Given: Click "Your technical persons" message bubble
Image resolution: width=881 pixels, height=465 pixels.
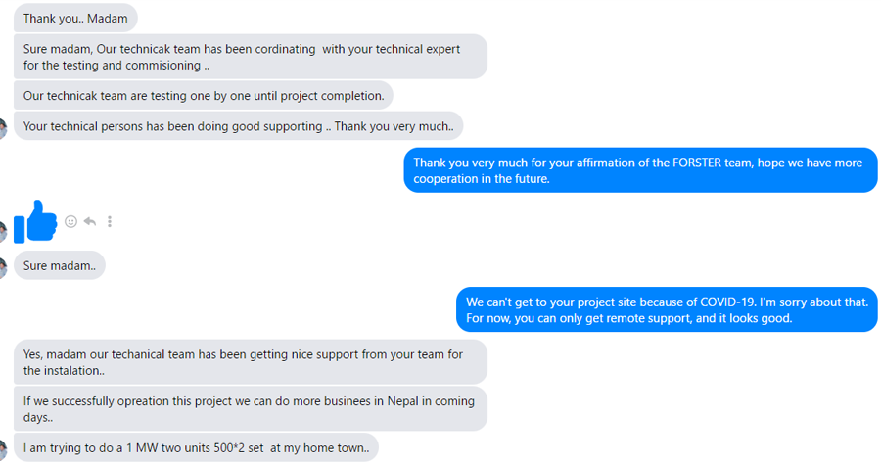Looking at the screenshot, I should (x=238, y=126).
